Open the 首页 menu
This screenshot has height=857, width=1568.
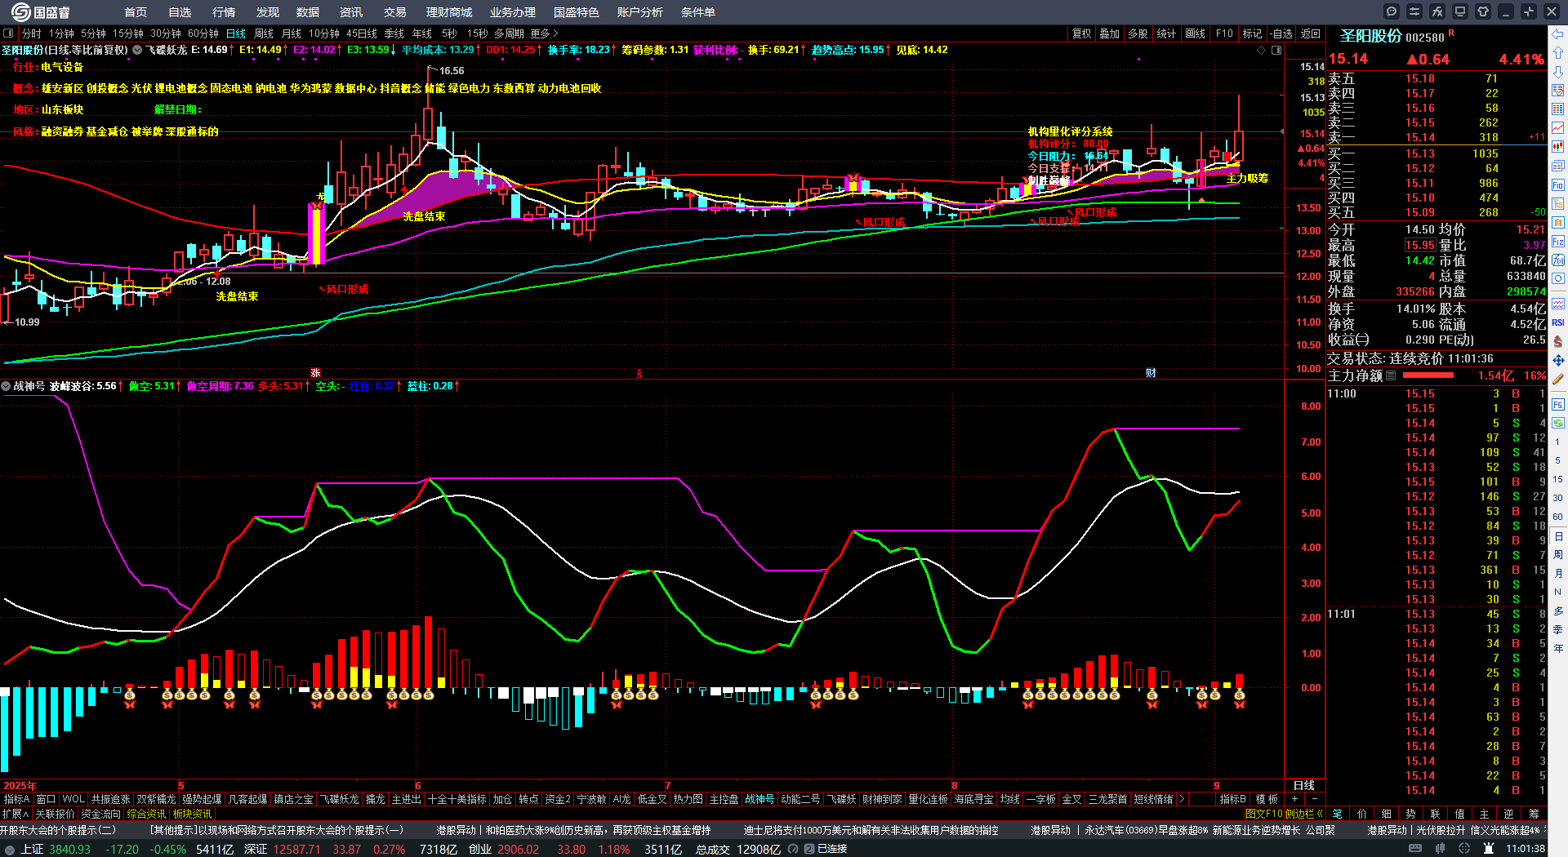[136, 12]
